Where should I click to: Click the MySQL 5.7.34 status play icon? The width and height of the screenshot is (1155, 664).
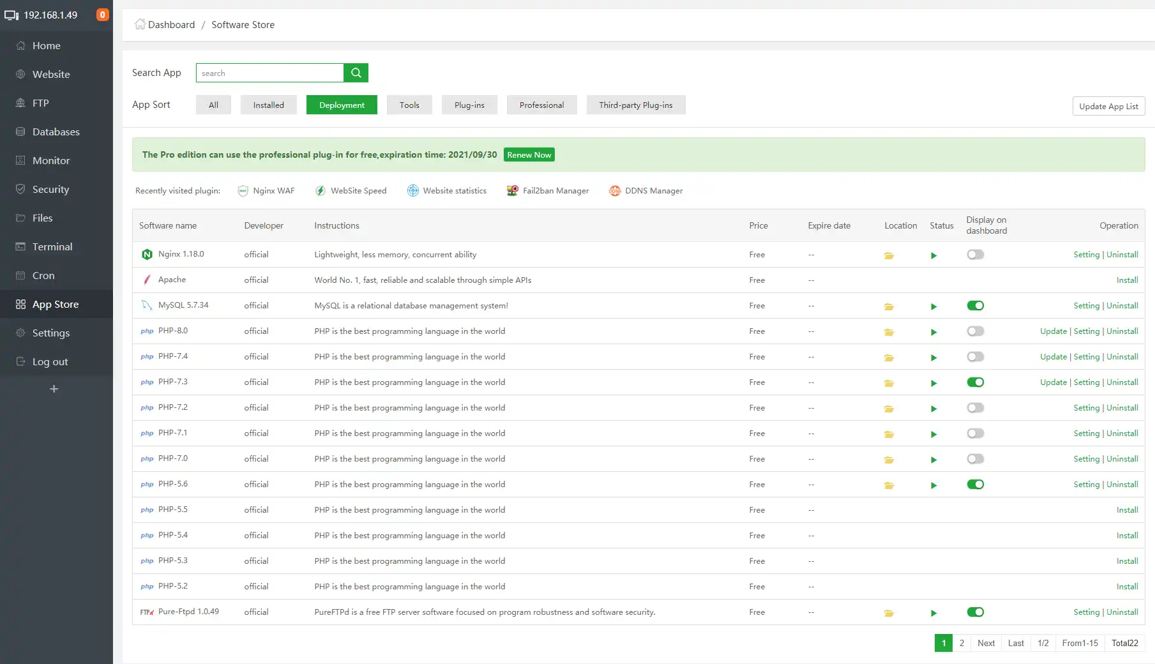933,306
